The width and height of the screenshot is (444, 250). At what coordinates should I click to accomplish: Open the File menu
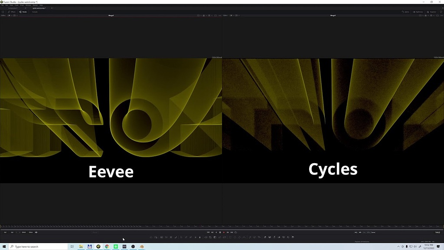tap(3, 5)
